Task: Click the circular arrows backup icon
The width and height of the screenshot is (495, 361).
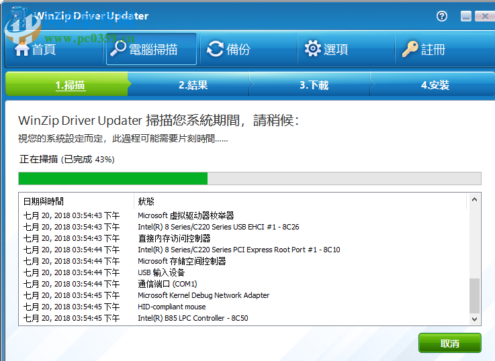Action: click(x=215, y=49)
